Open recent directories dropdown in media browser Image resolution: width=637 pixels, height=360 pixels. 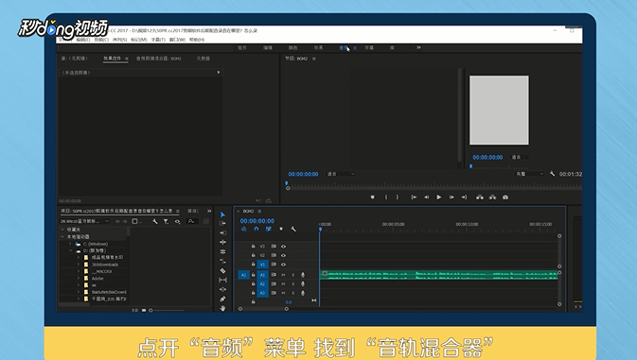tap(84, 221)
